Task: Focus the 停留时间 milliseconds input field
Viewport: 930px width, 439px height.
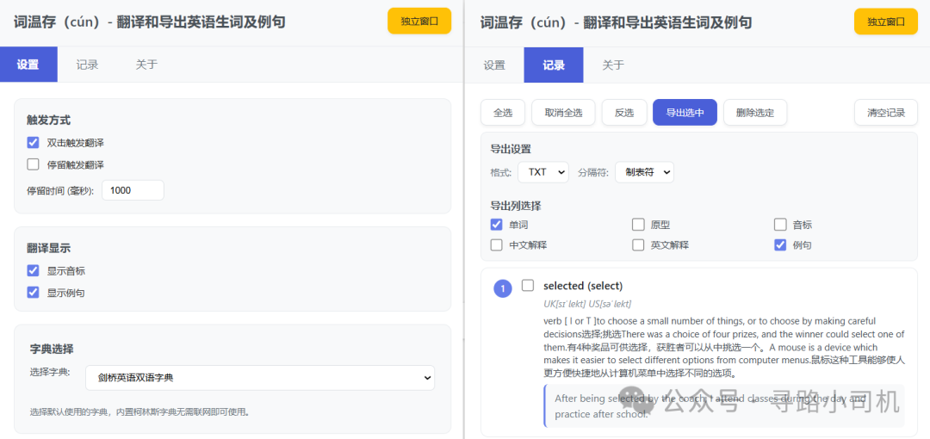Action: (133, 190)
